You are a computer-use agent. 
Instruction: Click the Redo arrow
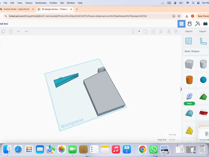tap(26, 31)
